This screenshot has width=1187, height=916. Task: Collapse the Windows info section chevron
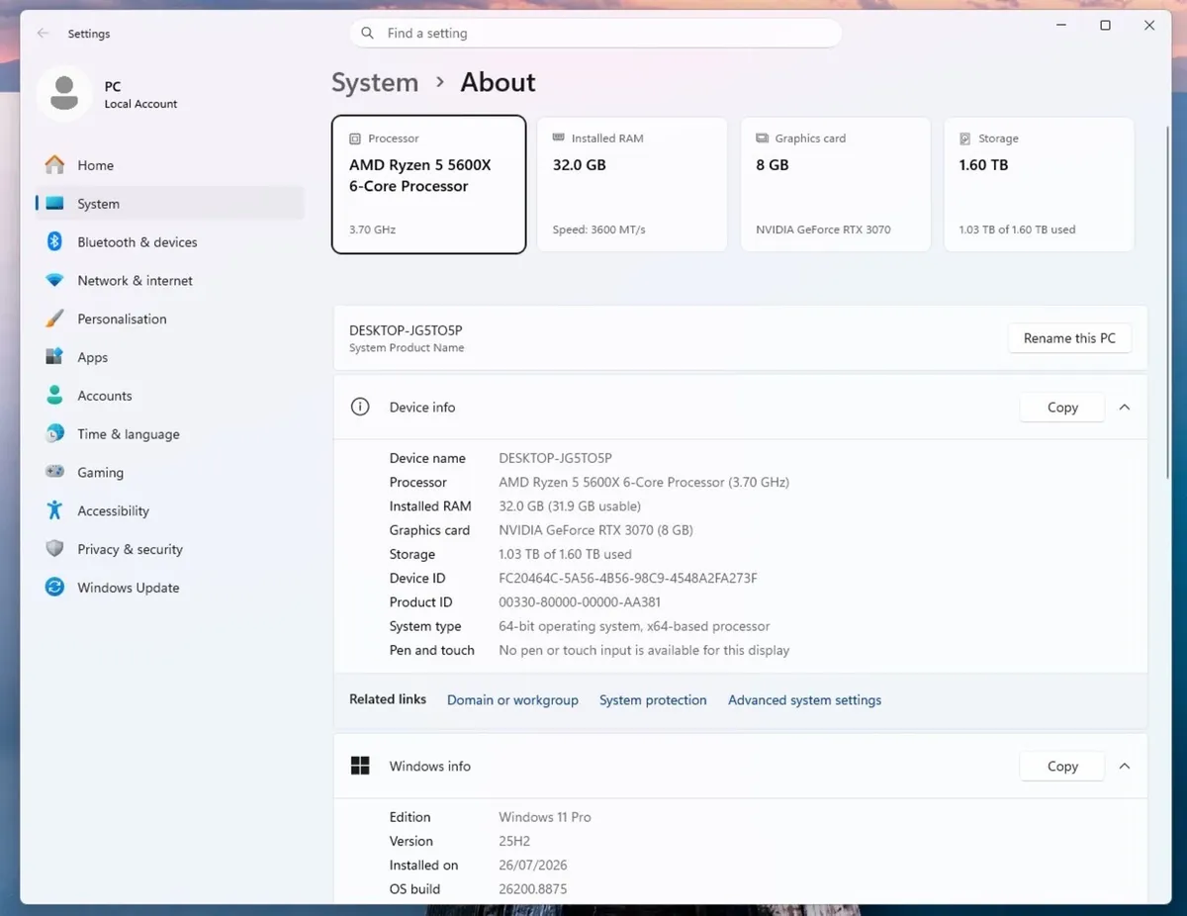point(1124,766)
